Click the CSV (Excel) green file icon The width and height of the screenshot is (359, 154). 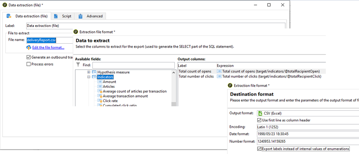260,113
